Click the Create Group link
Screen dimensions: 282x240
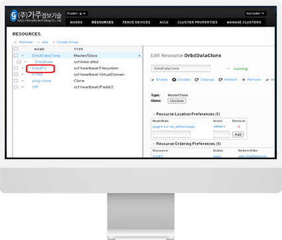(68, 42)
